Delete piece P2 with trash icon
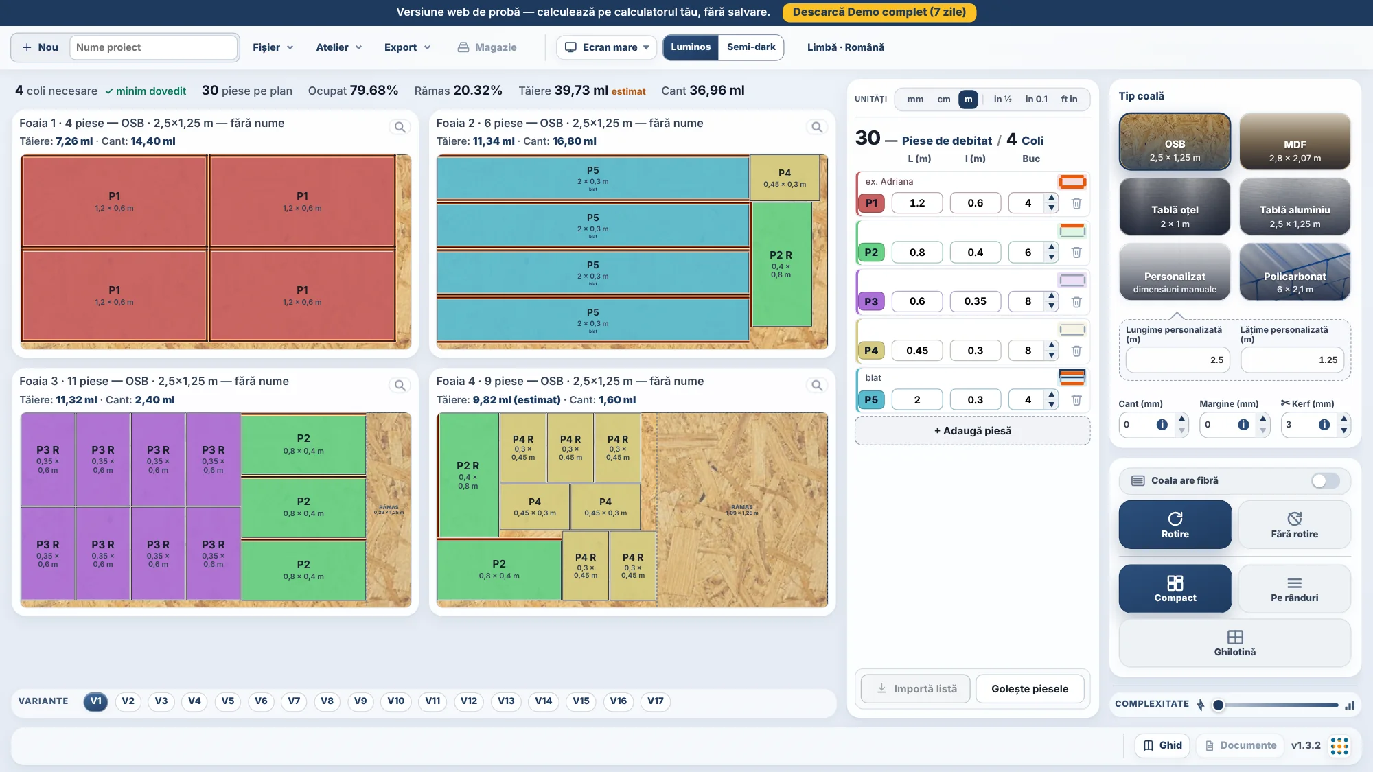 tap(1076, 253)
